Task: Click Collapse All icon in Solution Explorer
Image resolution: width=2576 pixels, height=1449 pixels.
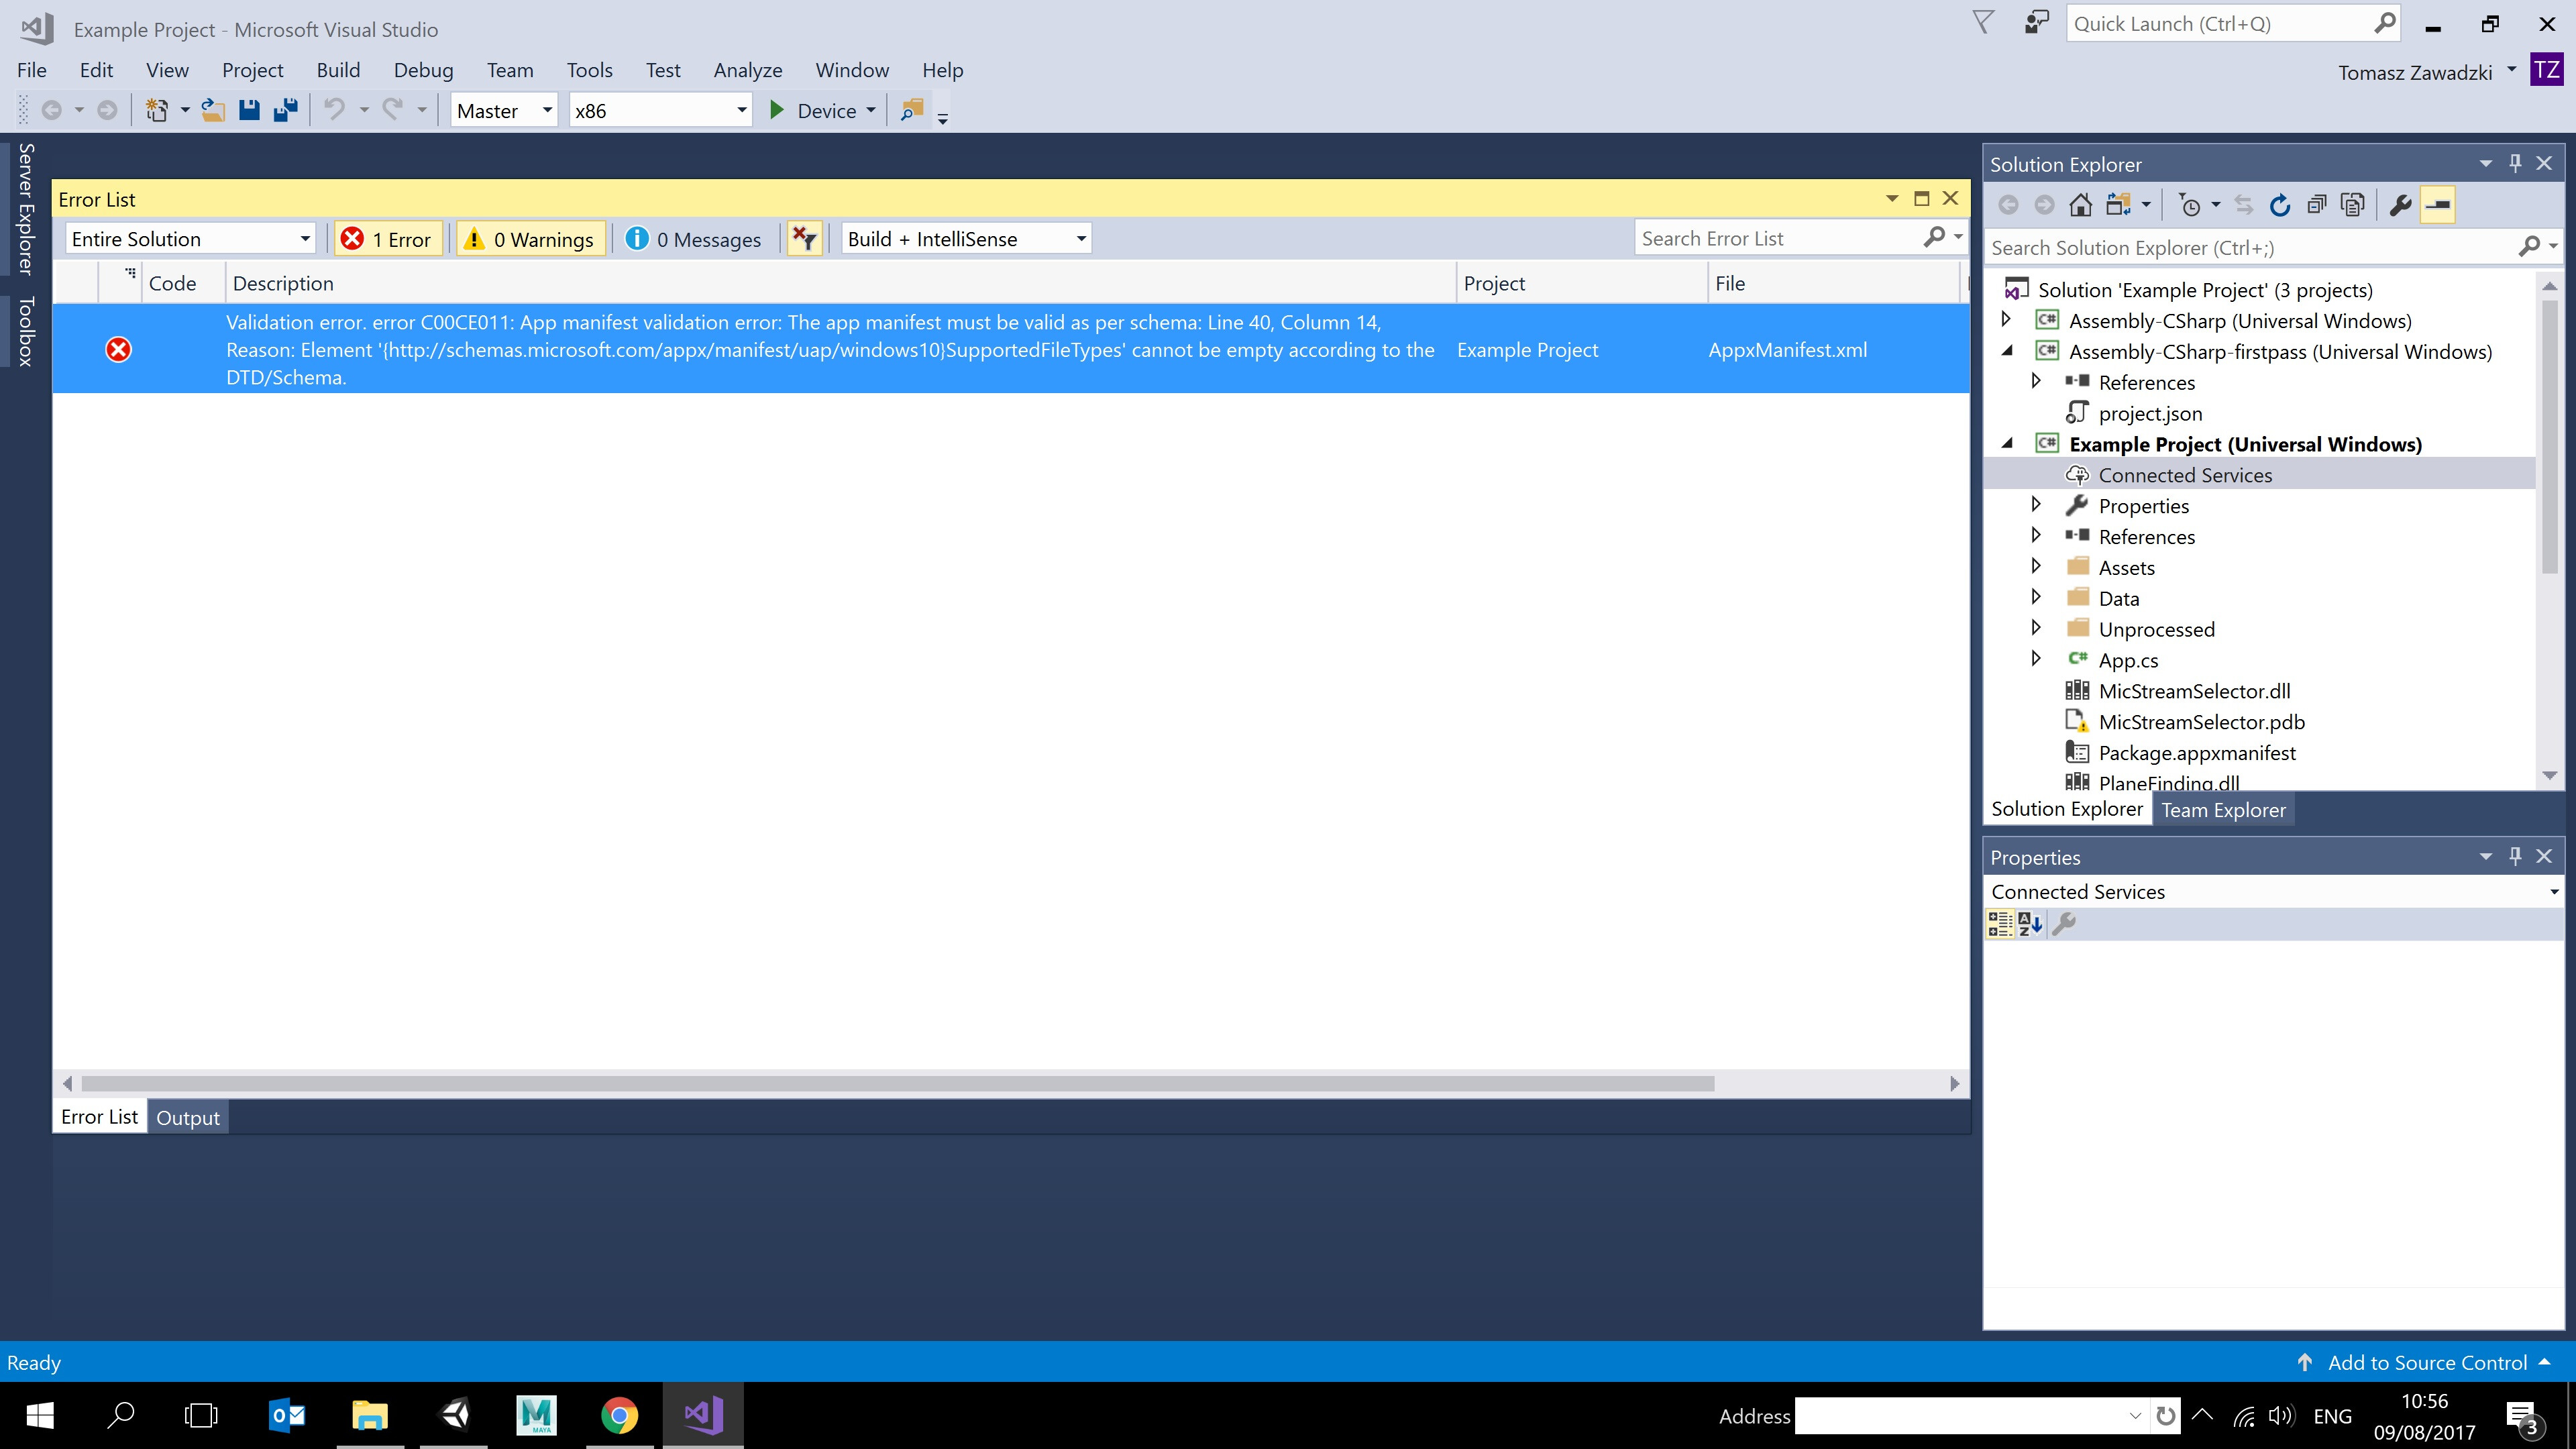Action: tap(2316, 205)
